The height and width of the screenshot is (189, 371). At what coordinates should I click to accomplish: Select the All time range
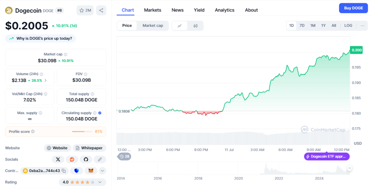tap(334, 26)
